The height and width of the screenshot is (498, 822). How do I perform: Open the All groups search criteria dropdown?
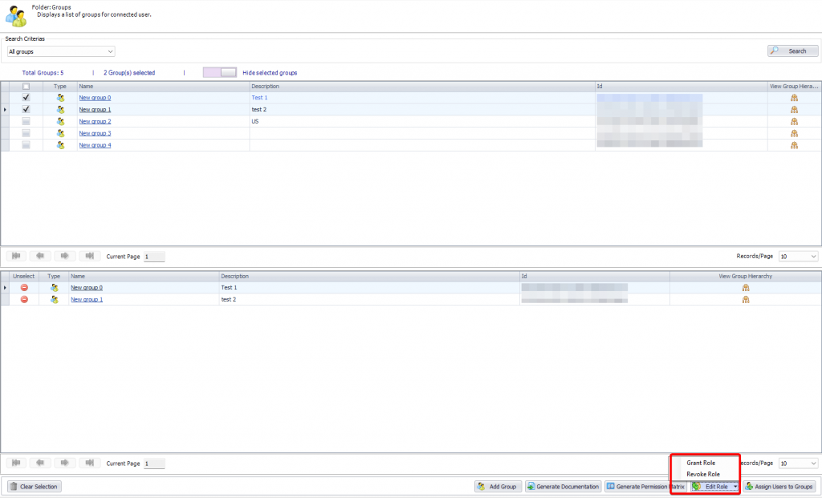(x=61, y=51)
